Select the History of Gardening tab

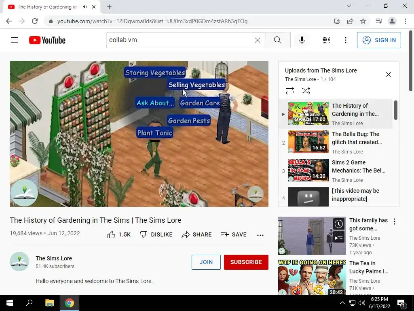pyautogui.click(x=51, y=7)
